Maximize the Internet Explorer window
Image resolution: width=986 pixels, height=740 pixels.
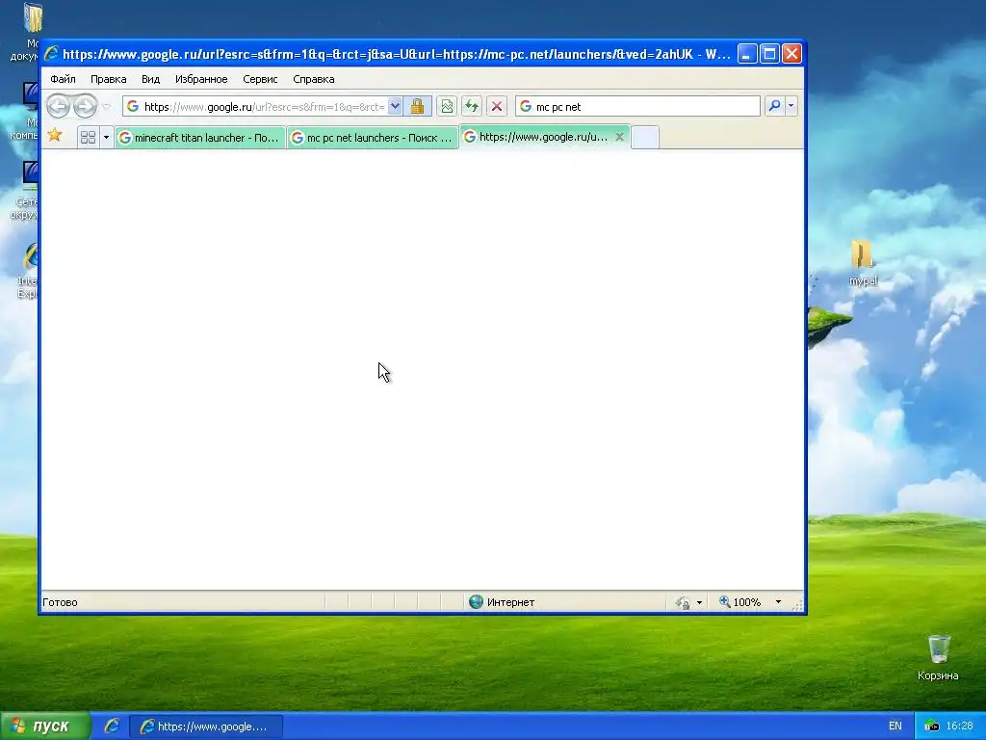[x=769, y=54]
